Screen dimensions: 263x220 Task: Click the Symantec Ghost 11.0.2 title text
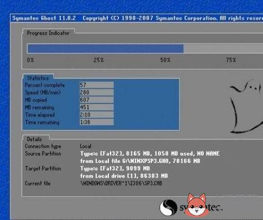44,18
